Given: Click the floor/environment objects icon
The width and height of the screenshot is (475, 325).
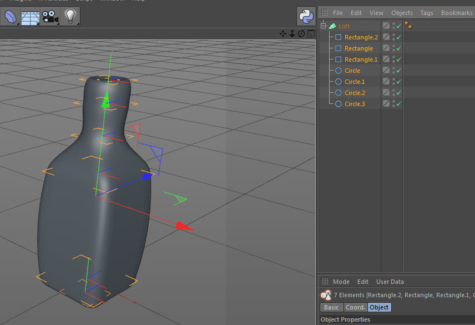Looking at the screenshot, I should point(31,17).
